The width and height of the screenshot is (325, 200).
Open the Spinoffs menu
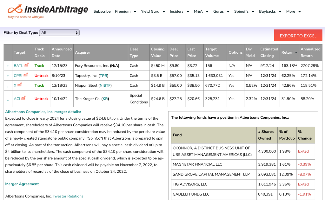coord(244,12)
